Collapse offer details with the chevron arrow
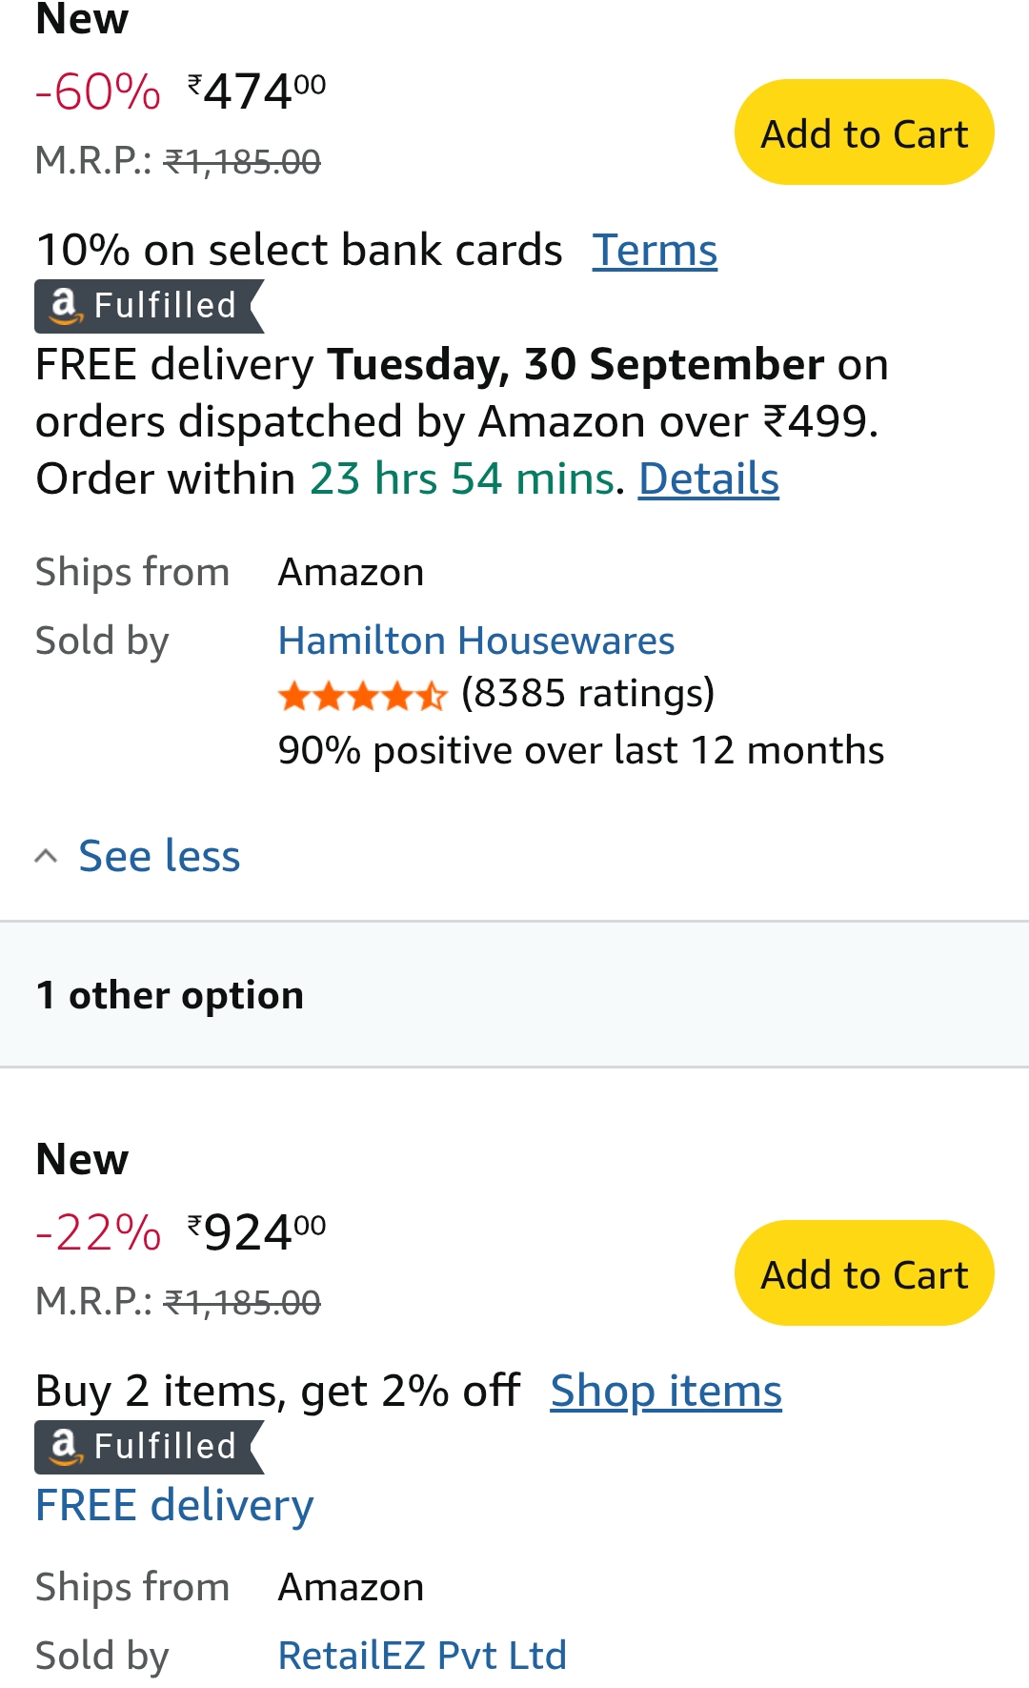 click(46, 856)
